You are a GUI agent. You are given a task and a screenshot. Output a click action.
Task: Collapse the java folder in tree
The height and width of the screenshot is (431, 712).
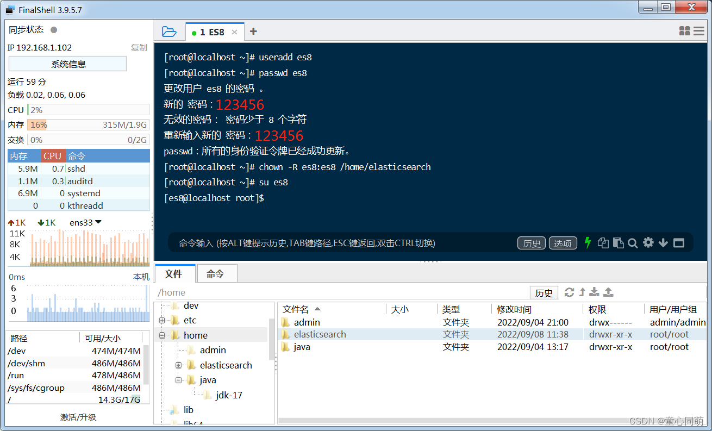(x=178, y=380)
